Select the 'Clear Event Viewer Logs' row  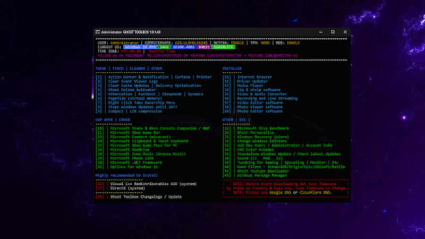pos(126,81)
